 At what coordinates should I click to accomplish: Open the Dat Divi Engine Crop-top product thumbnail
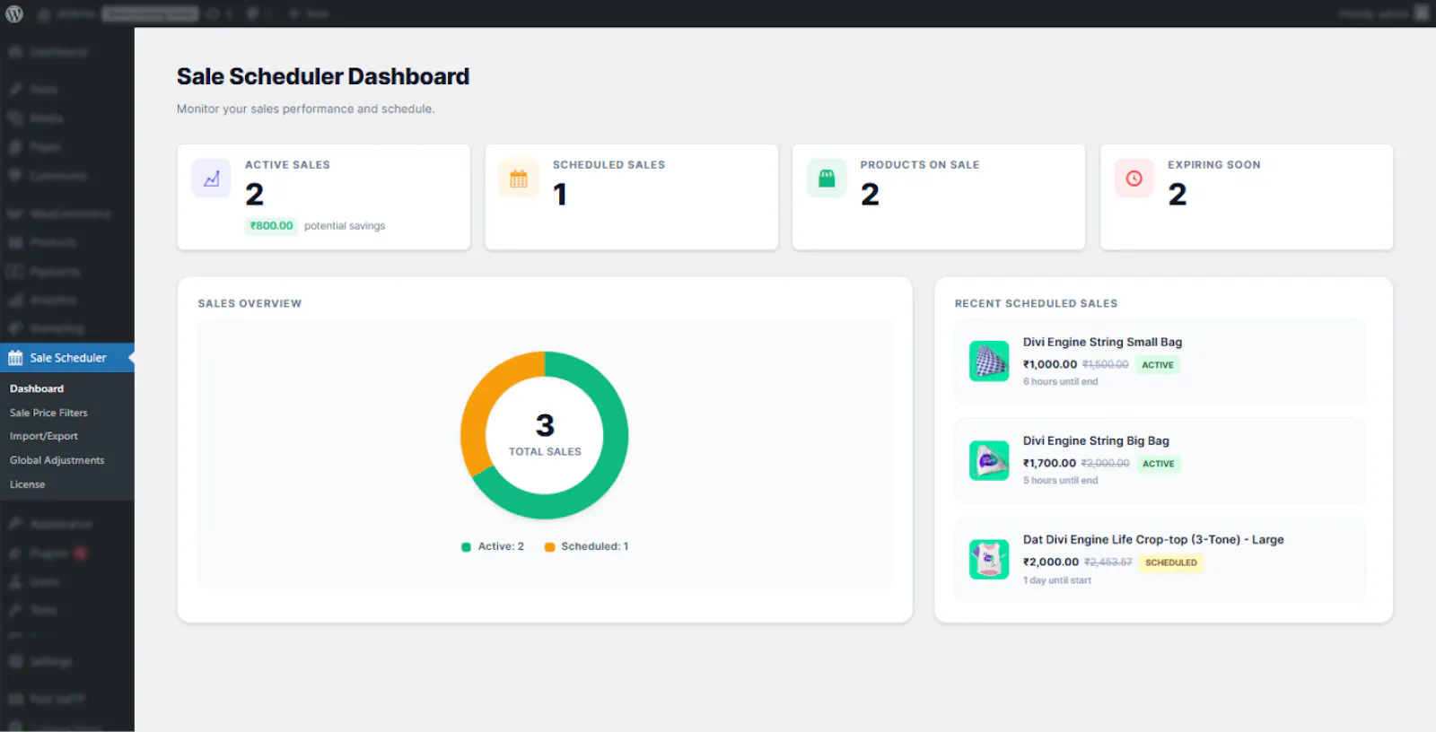click(989, 559)
